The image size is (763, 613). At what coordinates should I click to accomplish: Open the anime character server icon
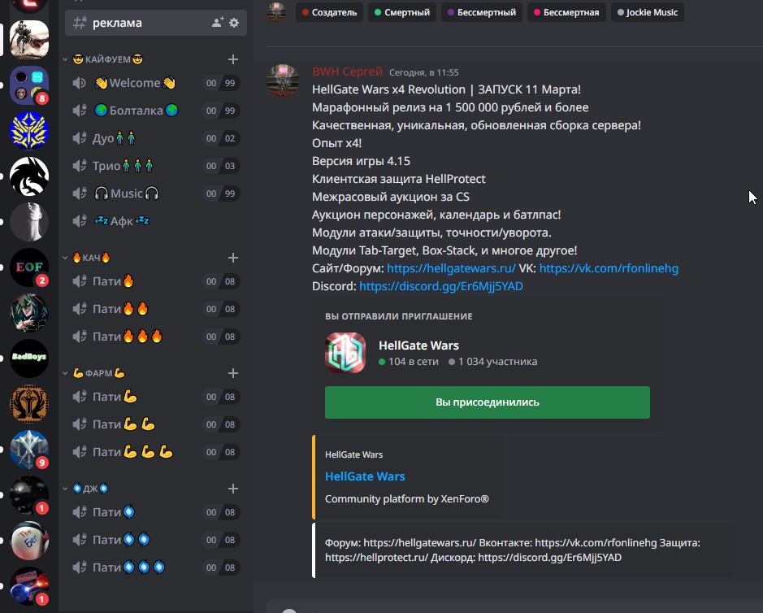click(29, 313)
